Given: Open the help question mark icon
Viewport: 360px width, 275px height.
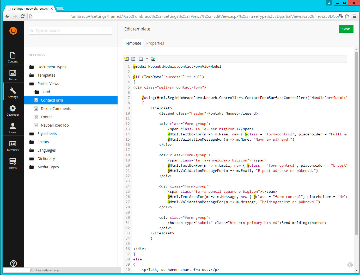Looking at the screenshot, I should click(x=13, y=263).
